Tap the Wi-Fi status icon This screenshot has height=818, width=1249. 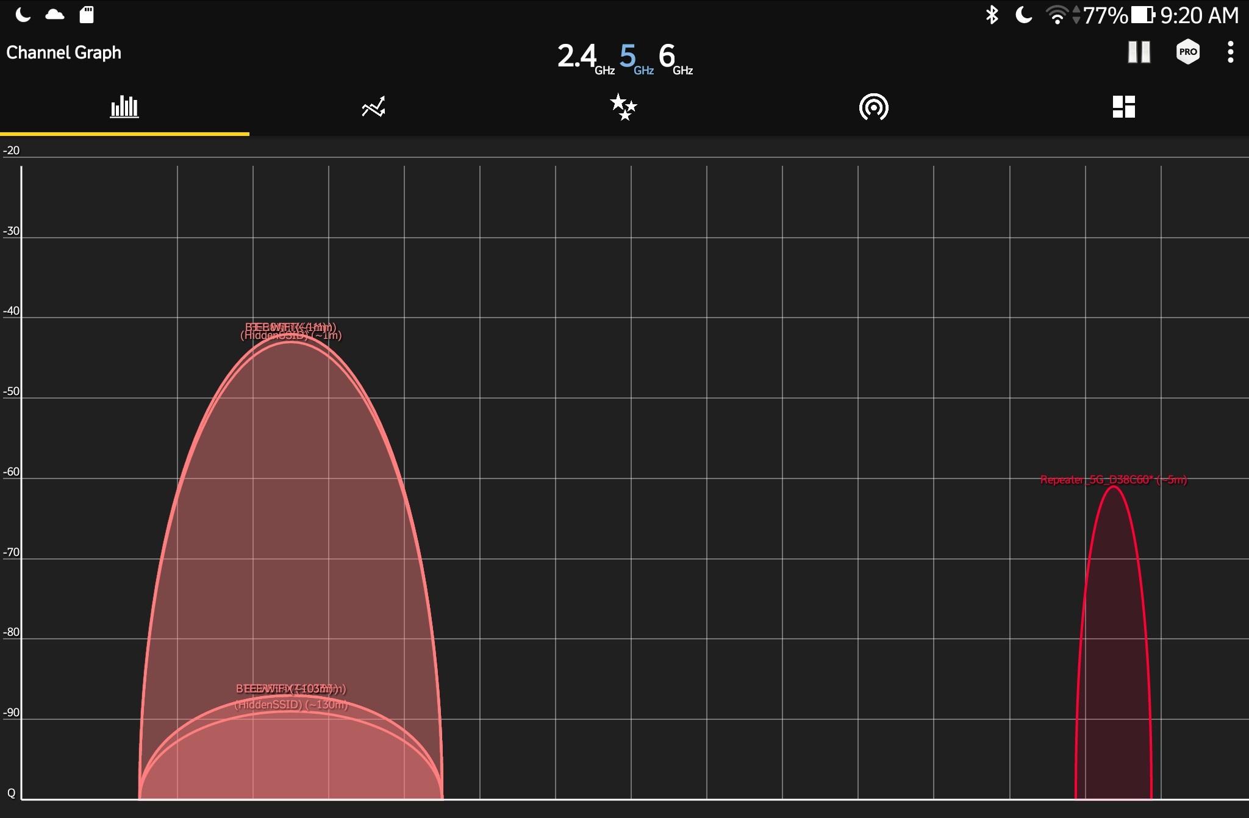click(x=1058, y=15)
